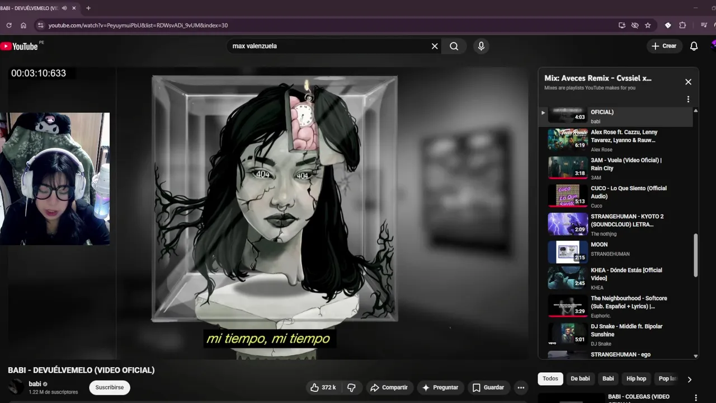This screenshot has height=403, width=716.
Task: Click the playlist scrollbar thumb
Action: point(696,255)
